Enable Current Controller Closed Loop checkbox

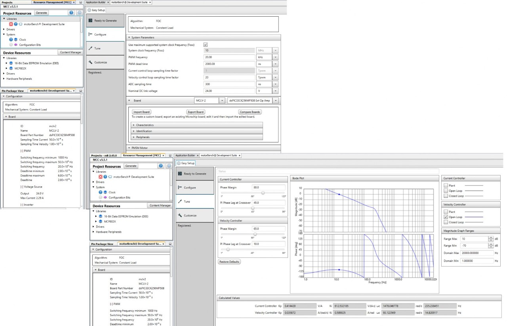tap(446, 196)
